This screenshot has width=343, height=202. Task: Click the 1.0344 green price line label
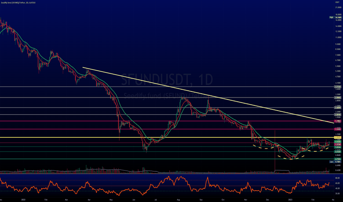click(338, 147)
